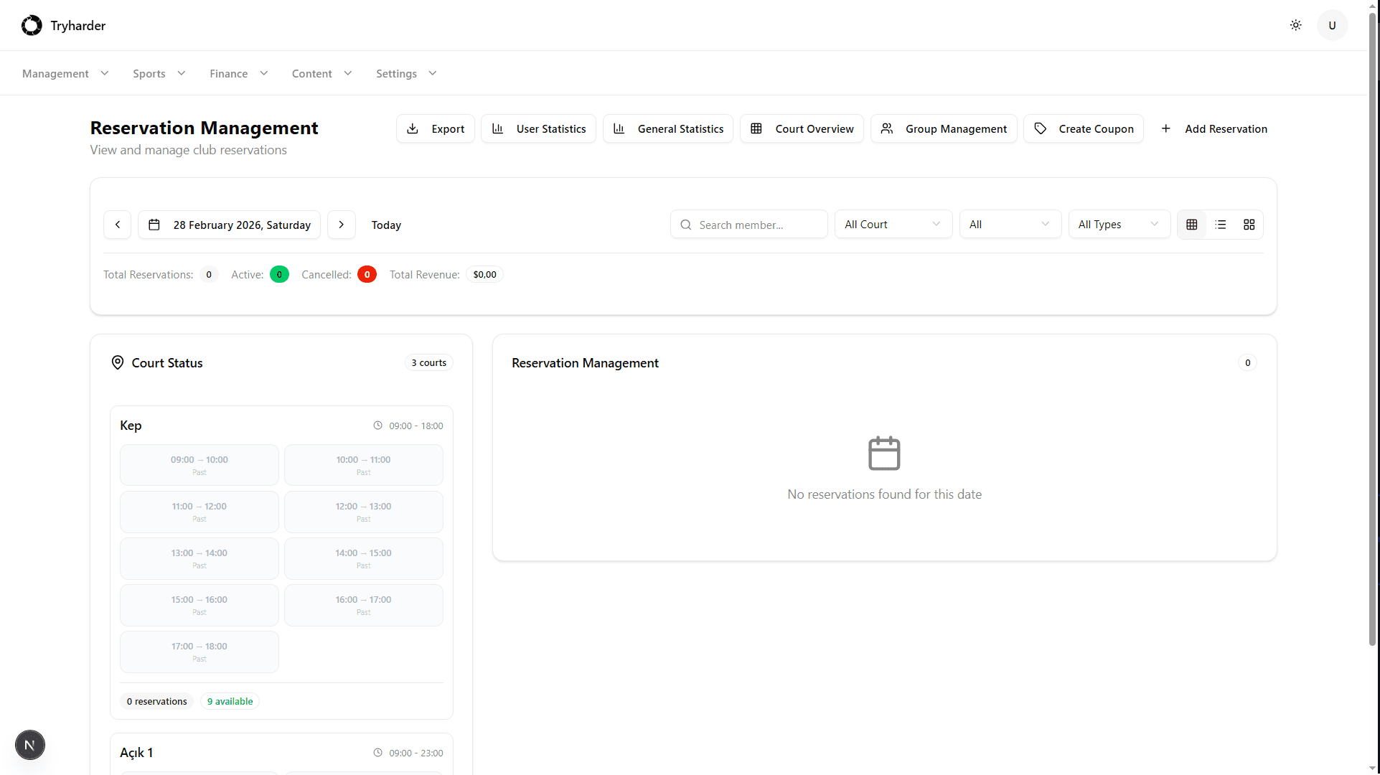Toggle the light/dark theme sun icon
Image resolution: width=1380 pixels, height=775 pixels.
point(1295,25)
